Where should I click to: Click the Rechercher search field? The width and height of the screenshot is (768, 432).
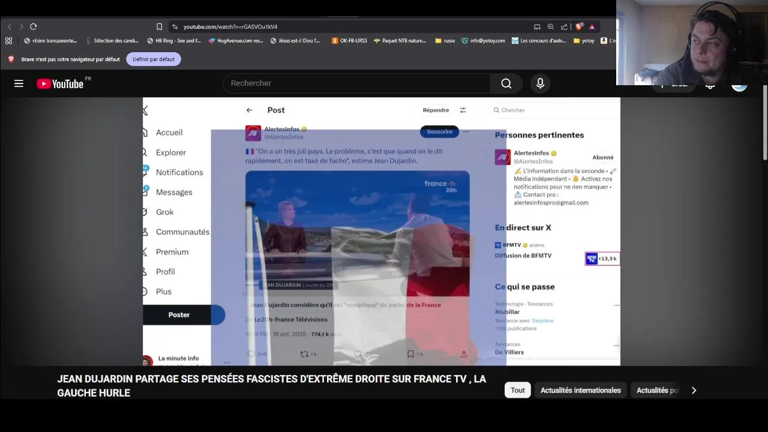click(356, 83)
